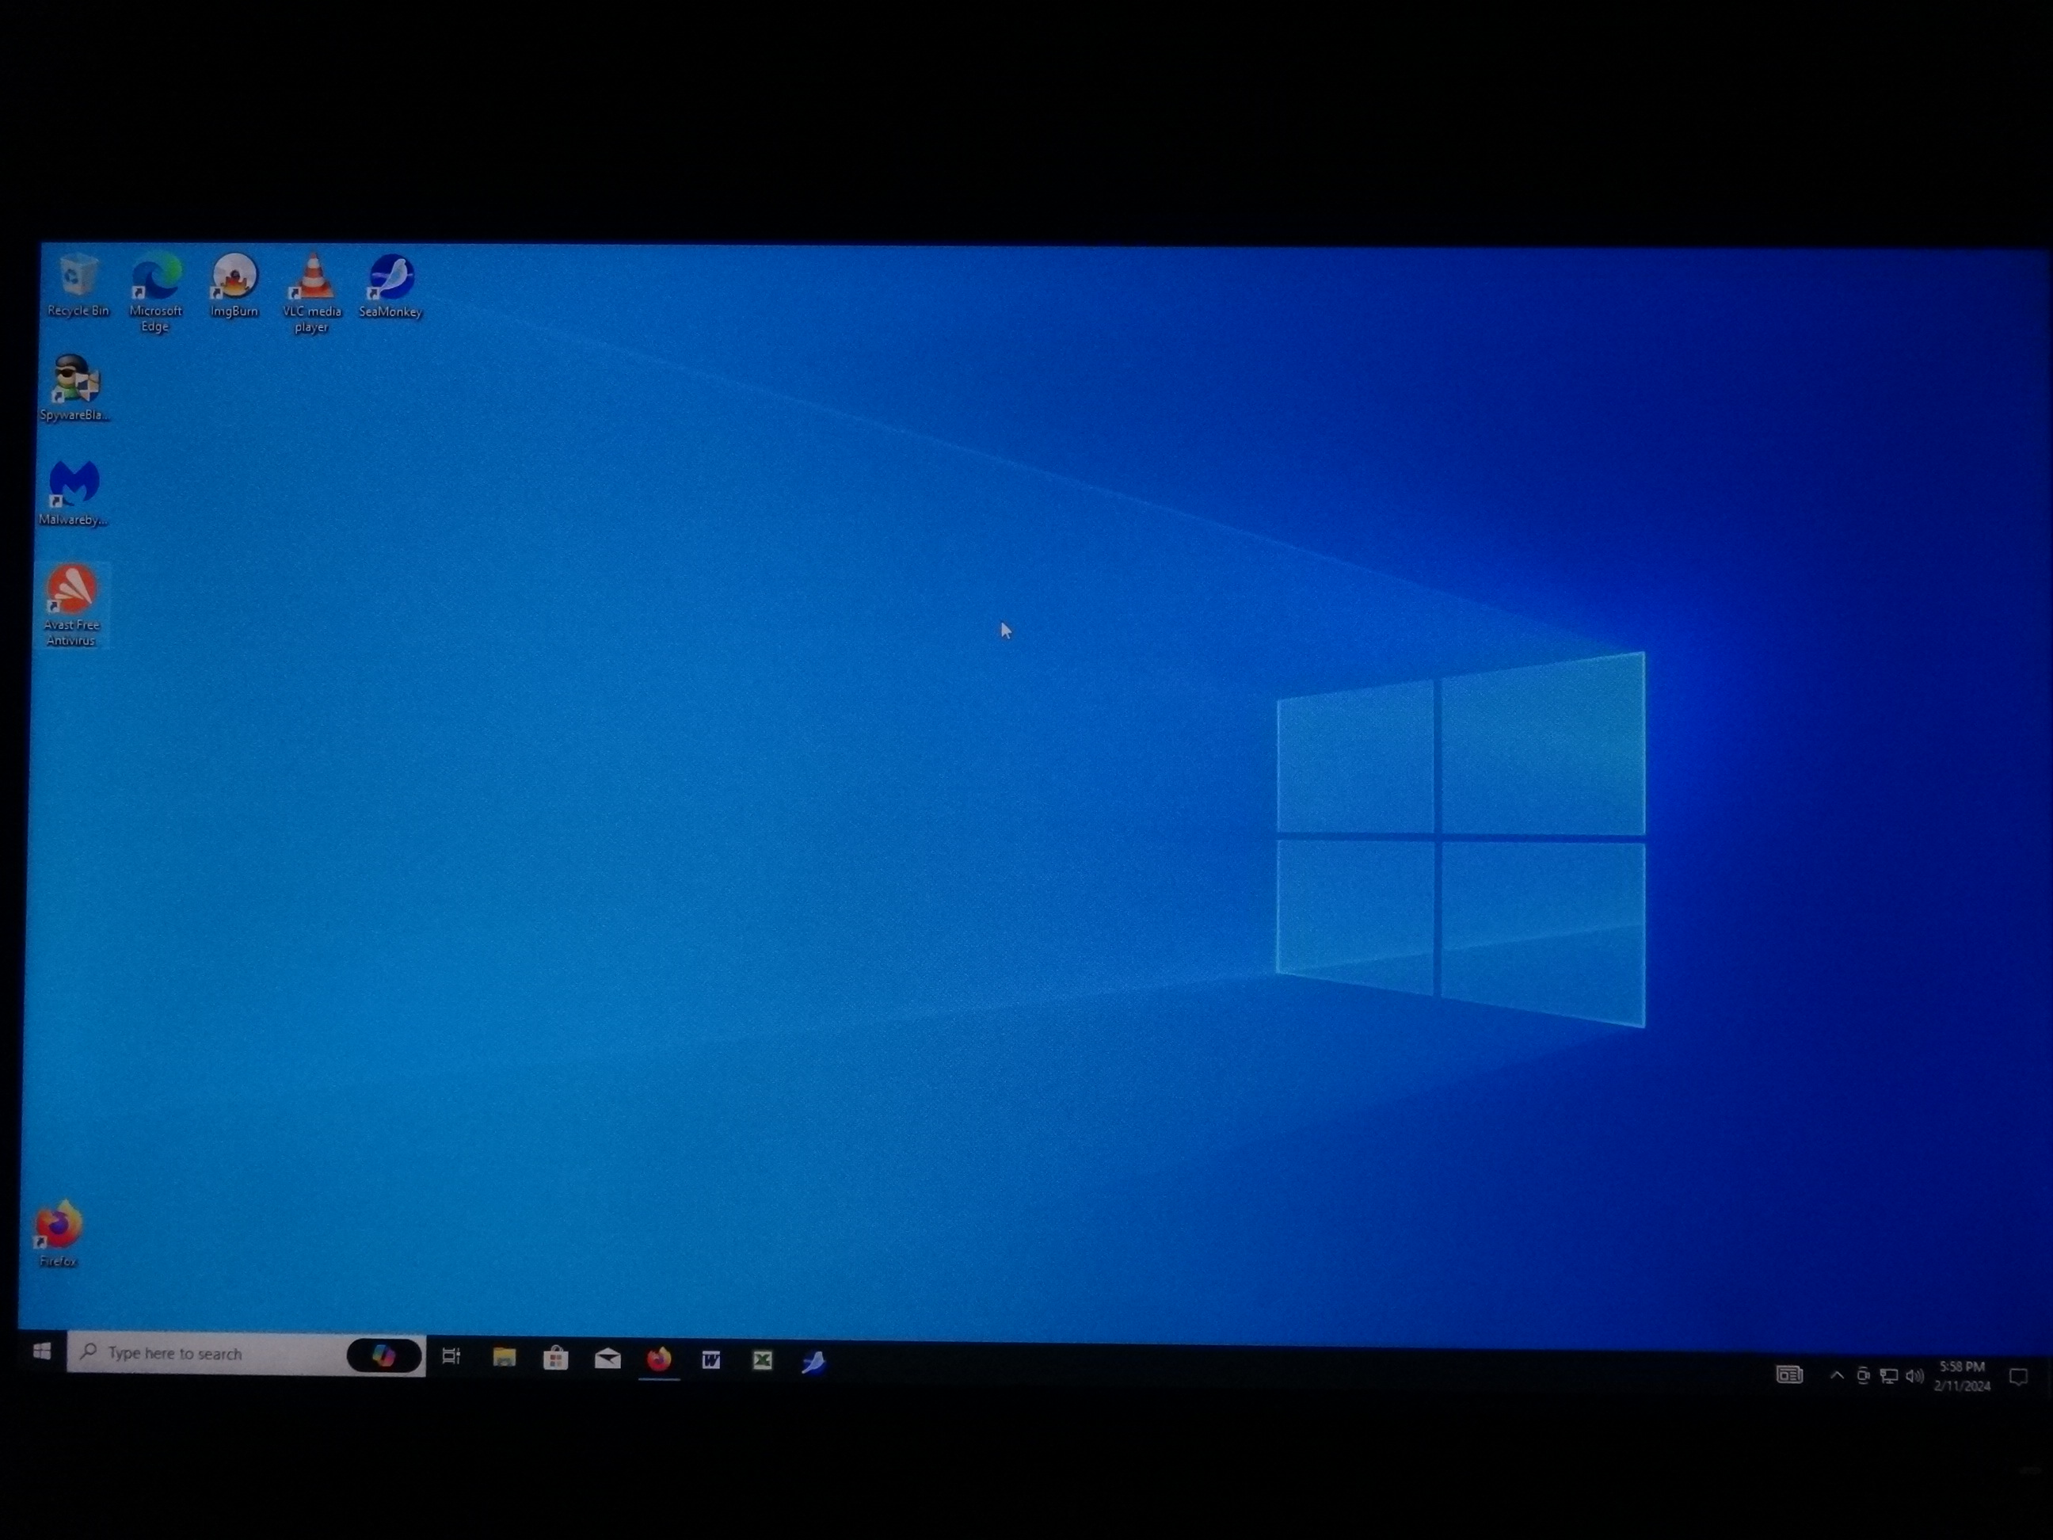Open the Recycle Bin desktop icon
Viewport: 2053px width, 1540px height.
tap(78, 285)
